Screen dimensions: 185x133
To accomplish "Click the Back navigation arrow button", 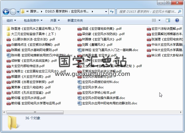I will tap(6, 12).
